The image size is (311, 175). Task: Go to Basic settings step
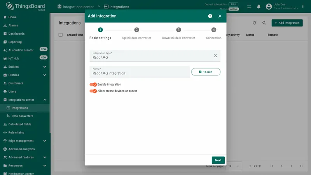[100, 33]
